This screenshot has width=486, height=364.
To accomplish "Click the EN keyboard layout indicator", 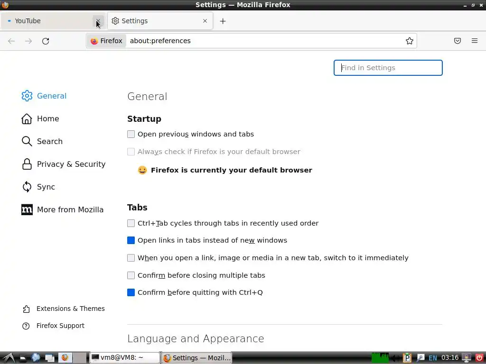I will click(433, 358).
